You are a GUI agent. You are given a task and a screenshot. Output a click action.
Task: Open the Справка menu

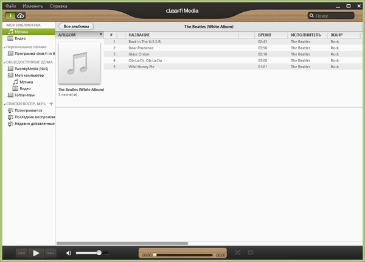(x=58, y=5)
